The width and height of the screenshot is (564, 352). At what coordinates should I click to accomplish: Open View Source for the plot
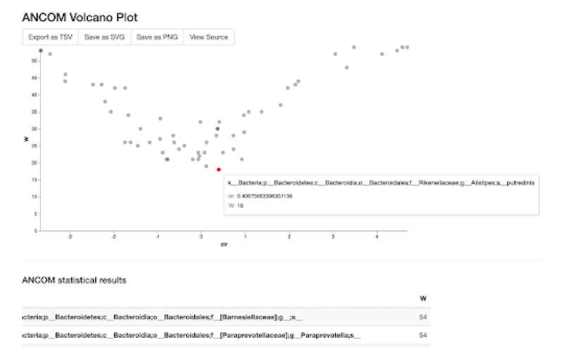tap(208, 37)
